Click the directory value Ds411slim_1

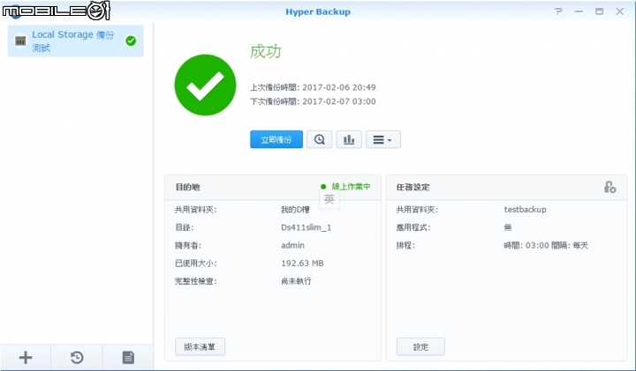click(307, 227)
